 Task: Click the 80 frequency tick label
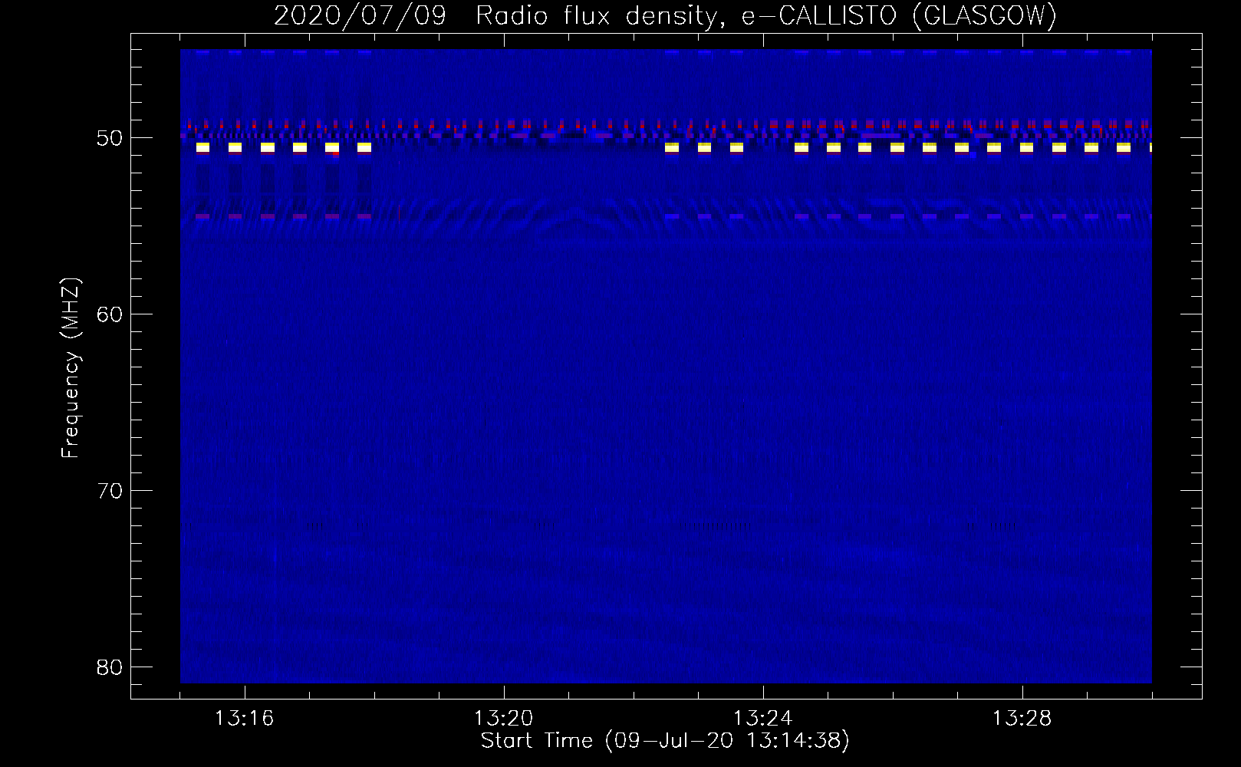pyautogui.click(x=110, y=667)
